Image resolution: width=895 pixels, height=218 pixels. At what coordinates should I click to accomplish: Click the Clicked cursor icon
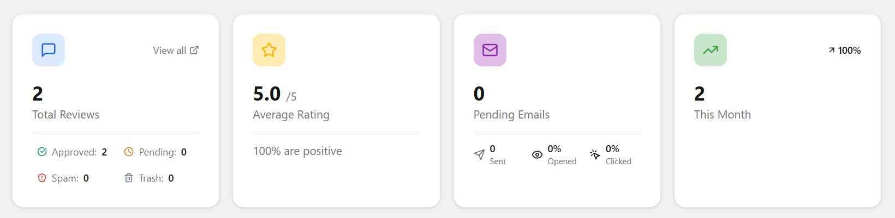point(595,154)
